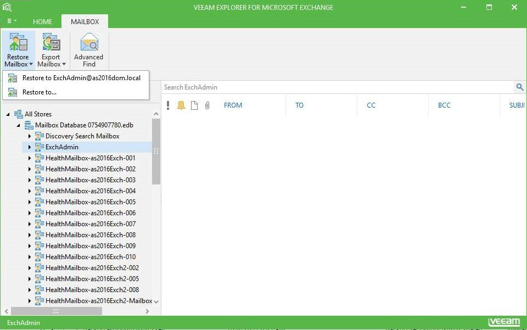Image resolution: width=527 pixels, height=330 pixels.
Task: Click tree vertical scrollbar up arrow
Action: coord(156,114)
